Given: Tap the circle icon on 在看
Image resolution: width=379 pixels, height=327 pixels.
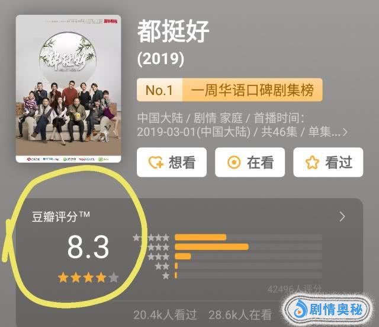Looking at the screenshot, I should [x=234, y=162].
